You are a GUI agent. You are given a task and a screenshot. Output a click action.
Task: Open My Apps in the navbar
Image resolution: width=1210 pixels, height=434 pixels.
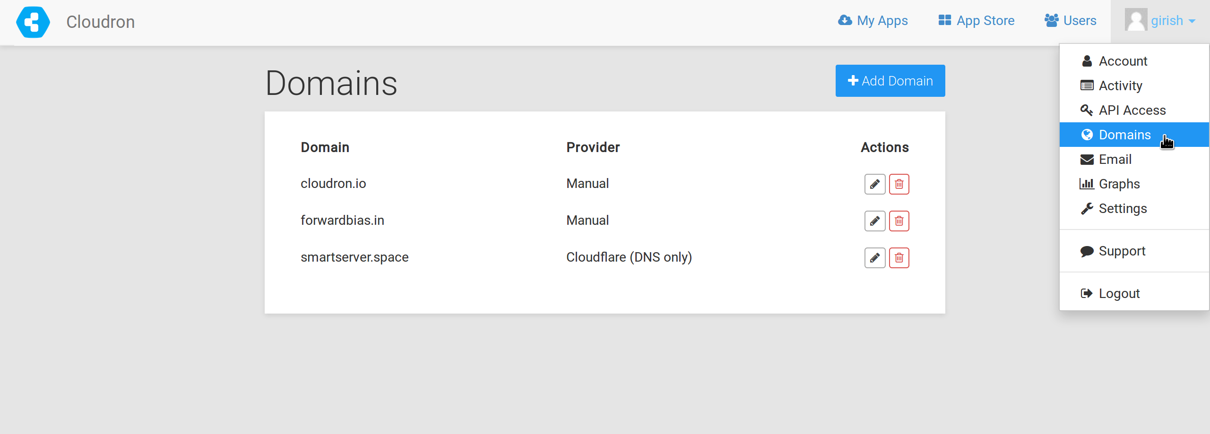click(873, 21)
